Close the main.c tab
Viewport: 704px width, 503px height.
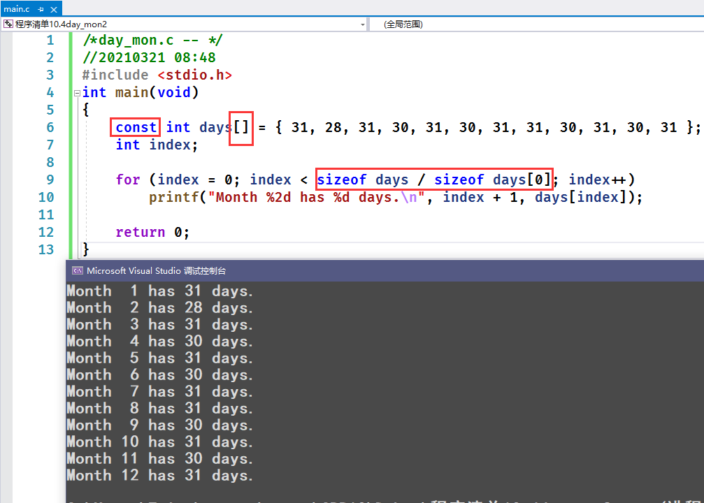tap(54, 9)
